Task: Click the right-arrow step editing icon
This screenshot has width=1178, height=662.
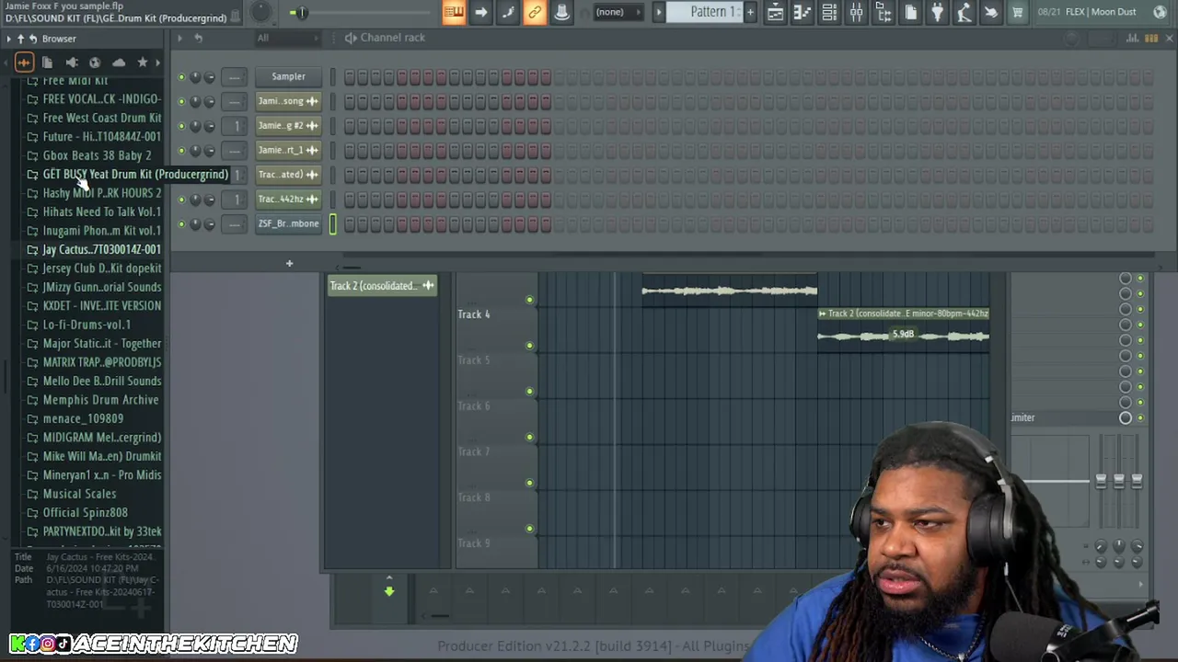Action: 480,12
